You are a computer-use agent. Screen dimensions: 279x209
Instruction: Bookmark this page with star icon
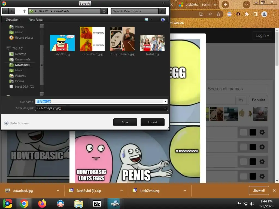[x=219, y=14]
